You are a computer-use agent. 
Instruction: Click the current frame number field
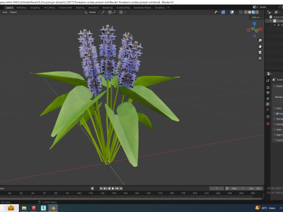click(x=216, y=188)
